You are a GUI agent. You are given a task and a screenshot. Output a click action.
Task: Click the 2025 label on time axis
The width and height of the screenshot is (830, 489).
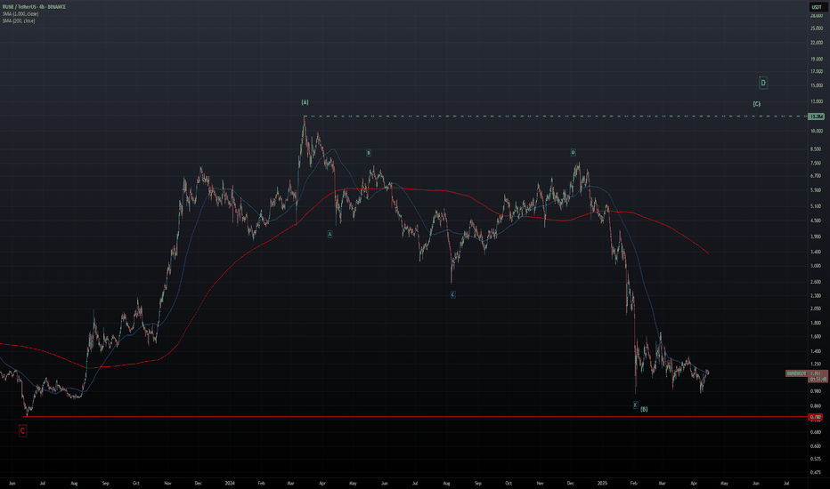point(602,483)
